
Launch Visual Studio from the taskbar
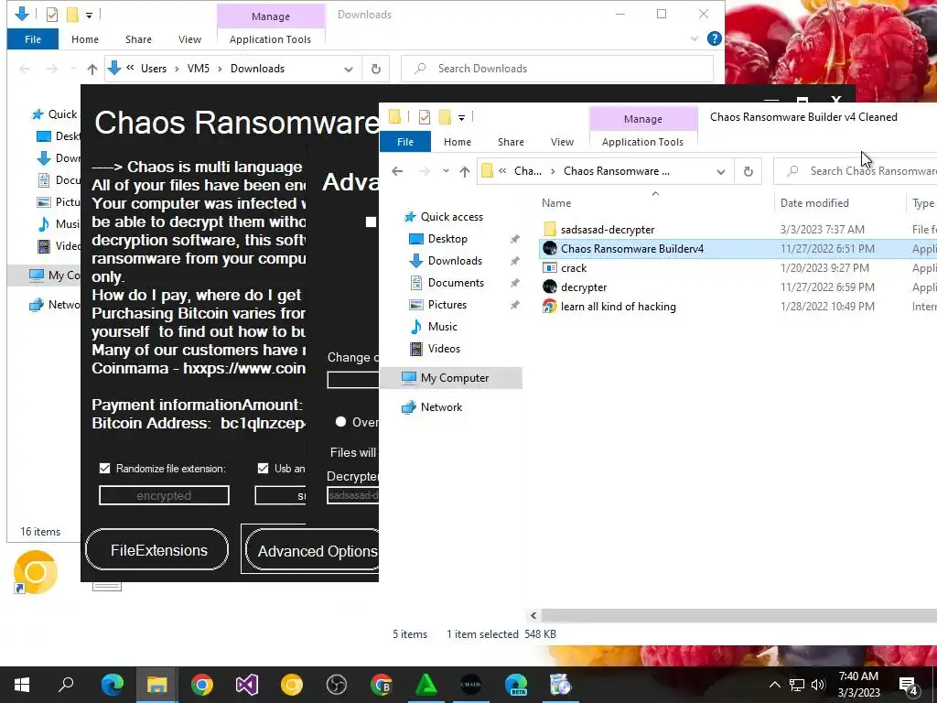pyautogui.click(x=247, y=685)
